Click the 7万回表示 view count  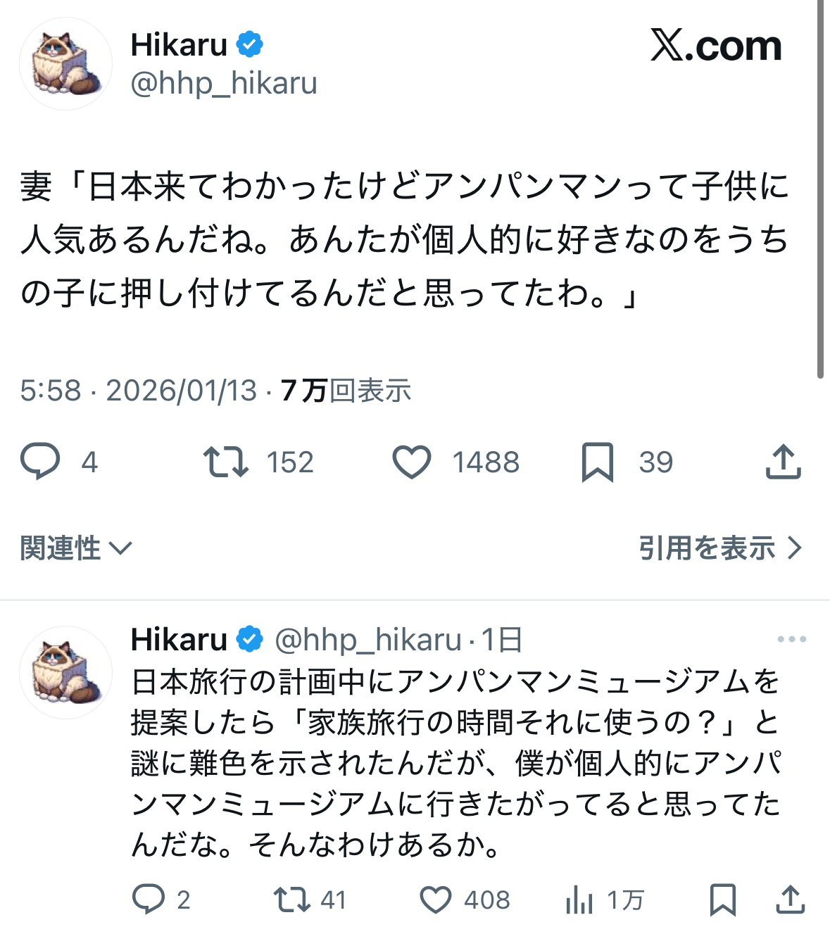(346, 391)
